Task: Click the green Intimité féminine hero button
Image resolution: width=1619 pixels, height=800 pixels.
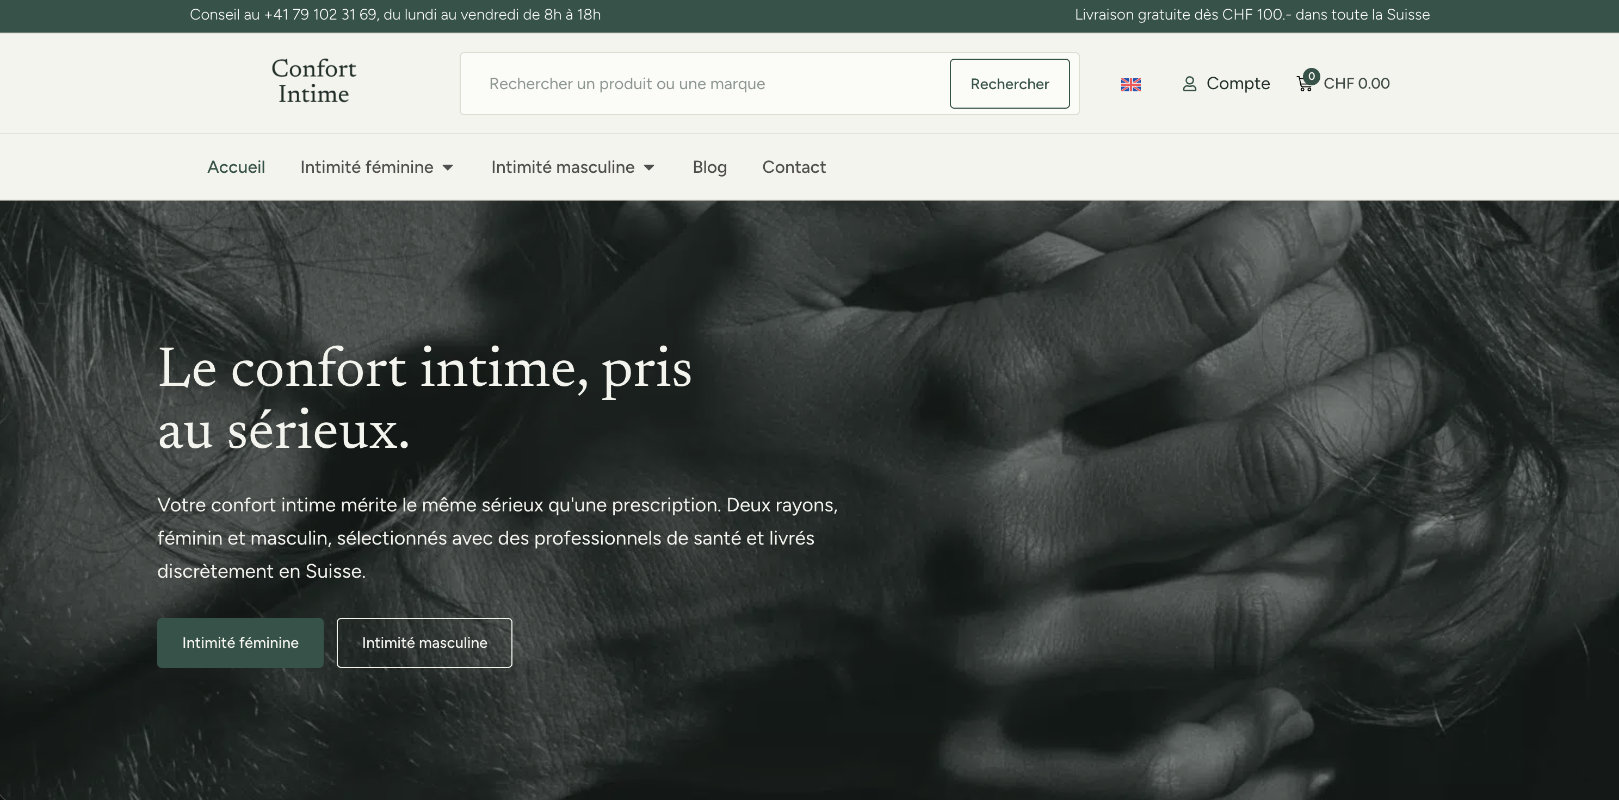Action: (240, 642)
